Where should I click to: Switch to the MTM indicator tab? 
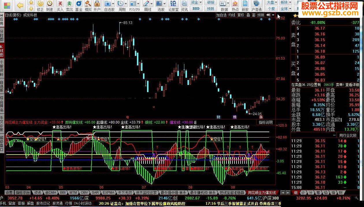[73, 193]
